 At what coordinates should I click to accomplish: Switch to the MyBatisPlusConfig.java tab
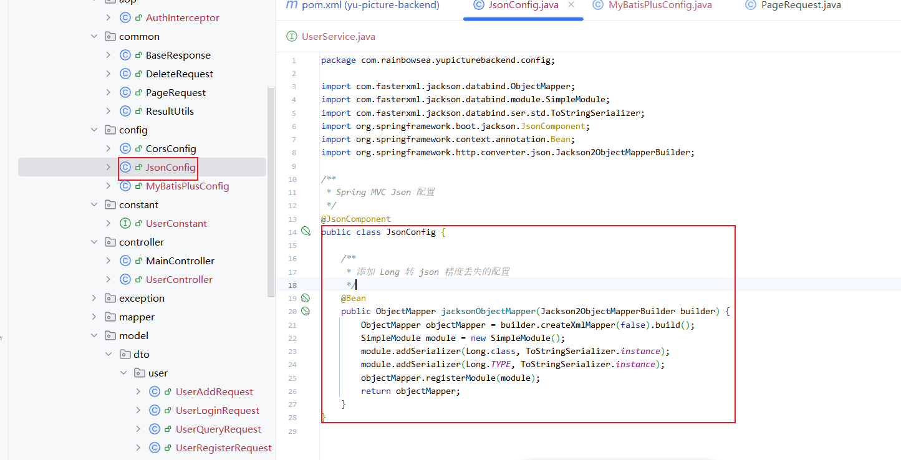[x=652, y=6]
